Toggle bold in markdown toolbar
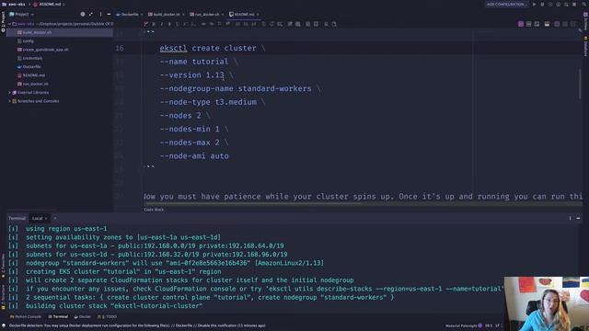 pyautogui.click(x=154, y=24)
